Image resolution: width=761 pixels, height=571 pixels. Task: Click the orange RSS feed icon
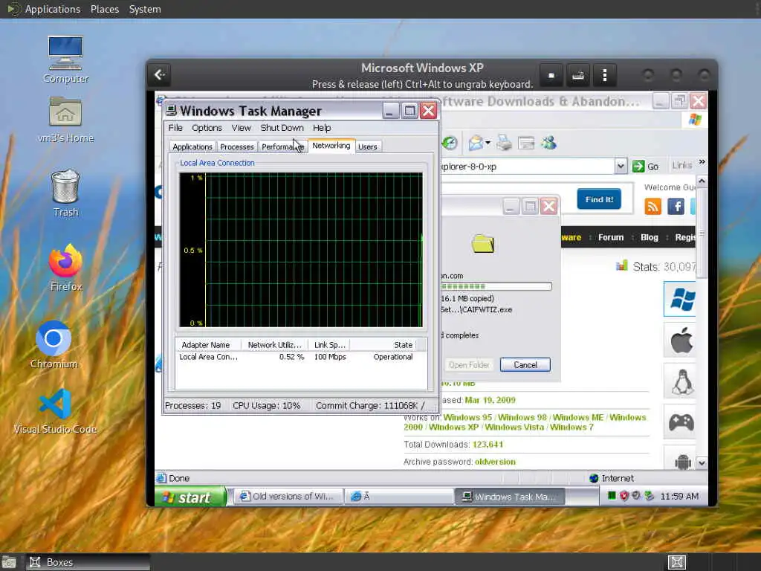652,207
